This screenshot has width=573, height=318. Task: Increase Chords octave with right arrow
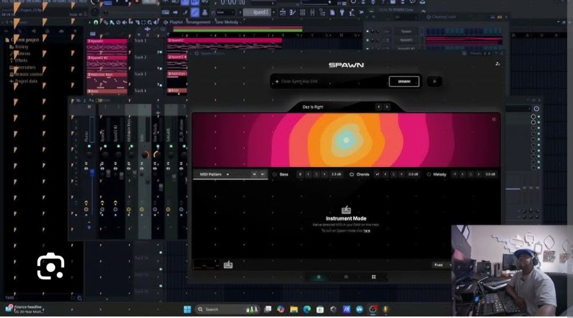point(401,174)
